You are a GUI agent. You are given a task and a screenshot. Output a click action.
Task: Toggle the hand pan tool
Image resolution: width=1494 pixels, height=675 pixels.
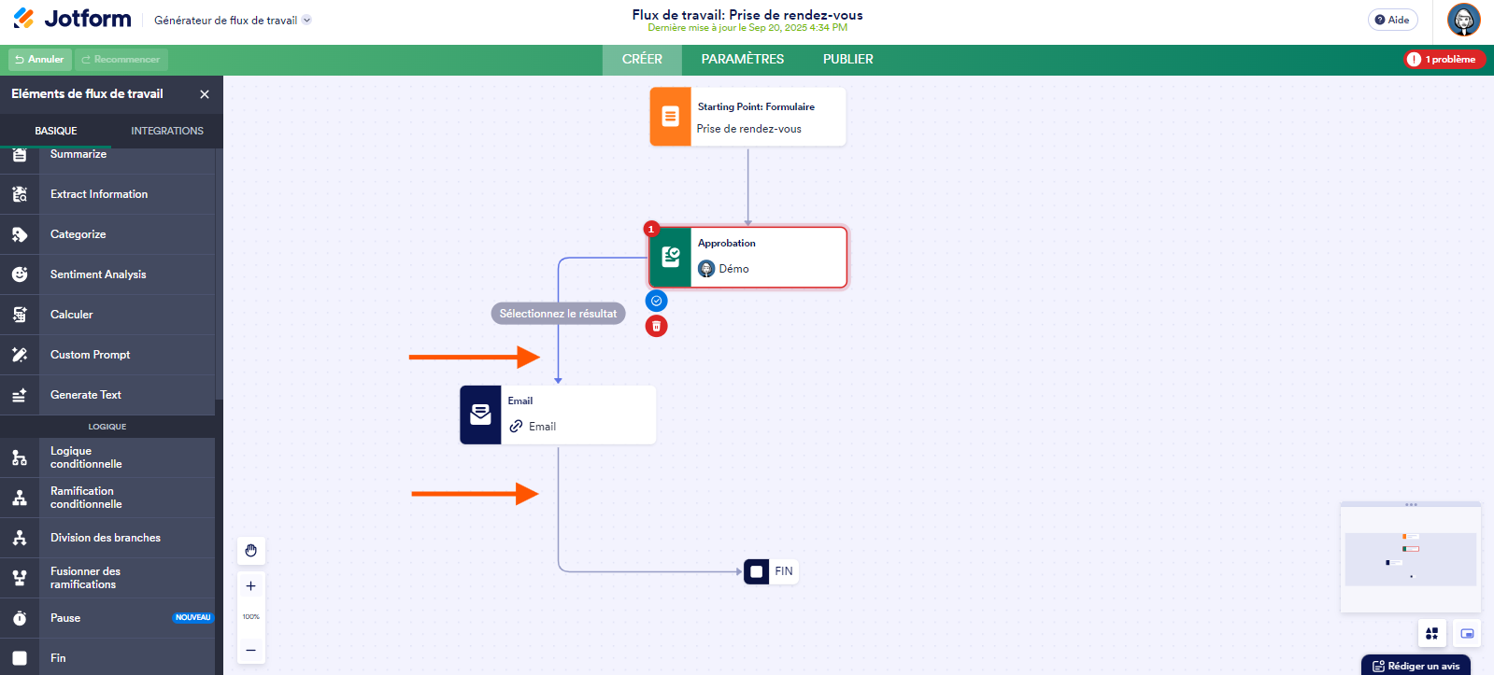coord(251,551)
